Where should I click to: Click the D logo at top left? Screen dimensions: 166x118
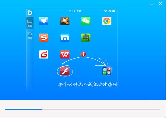point(30,13)
